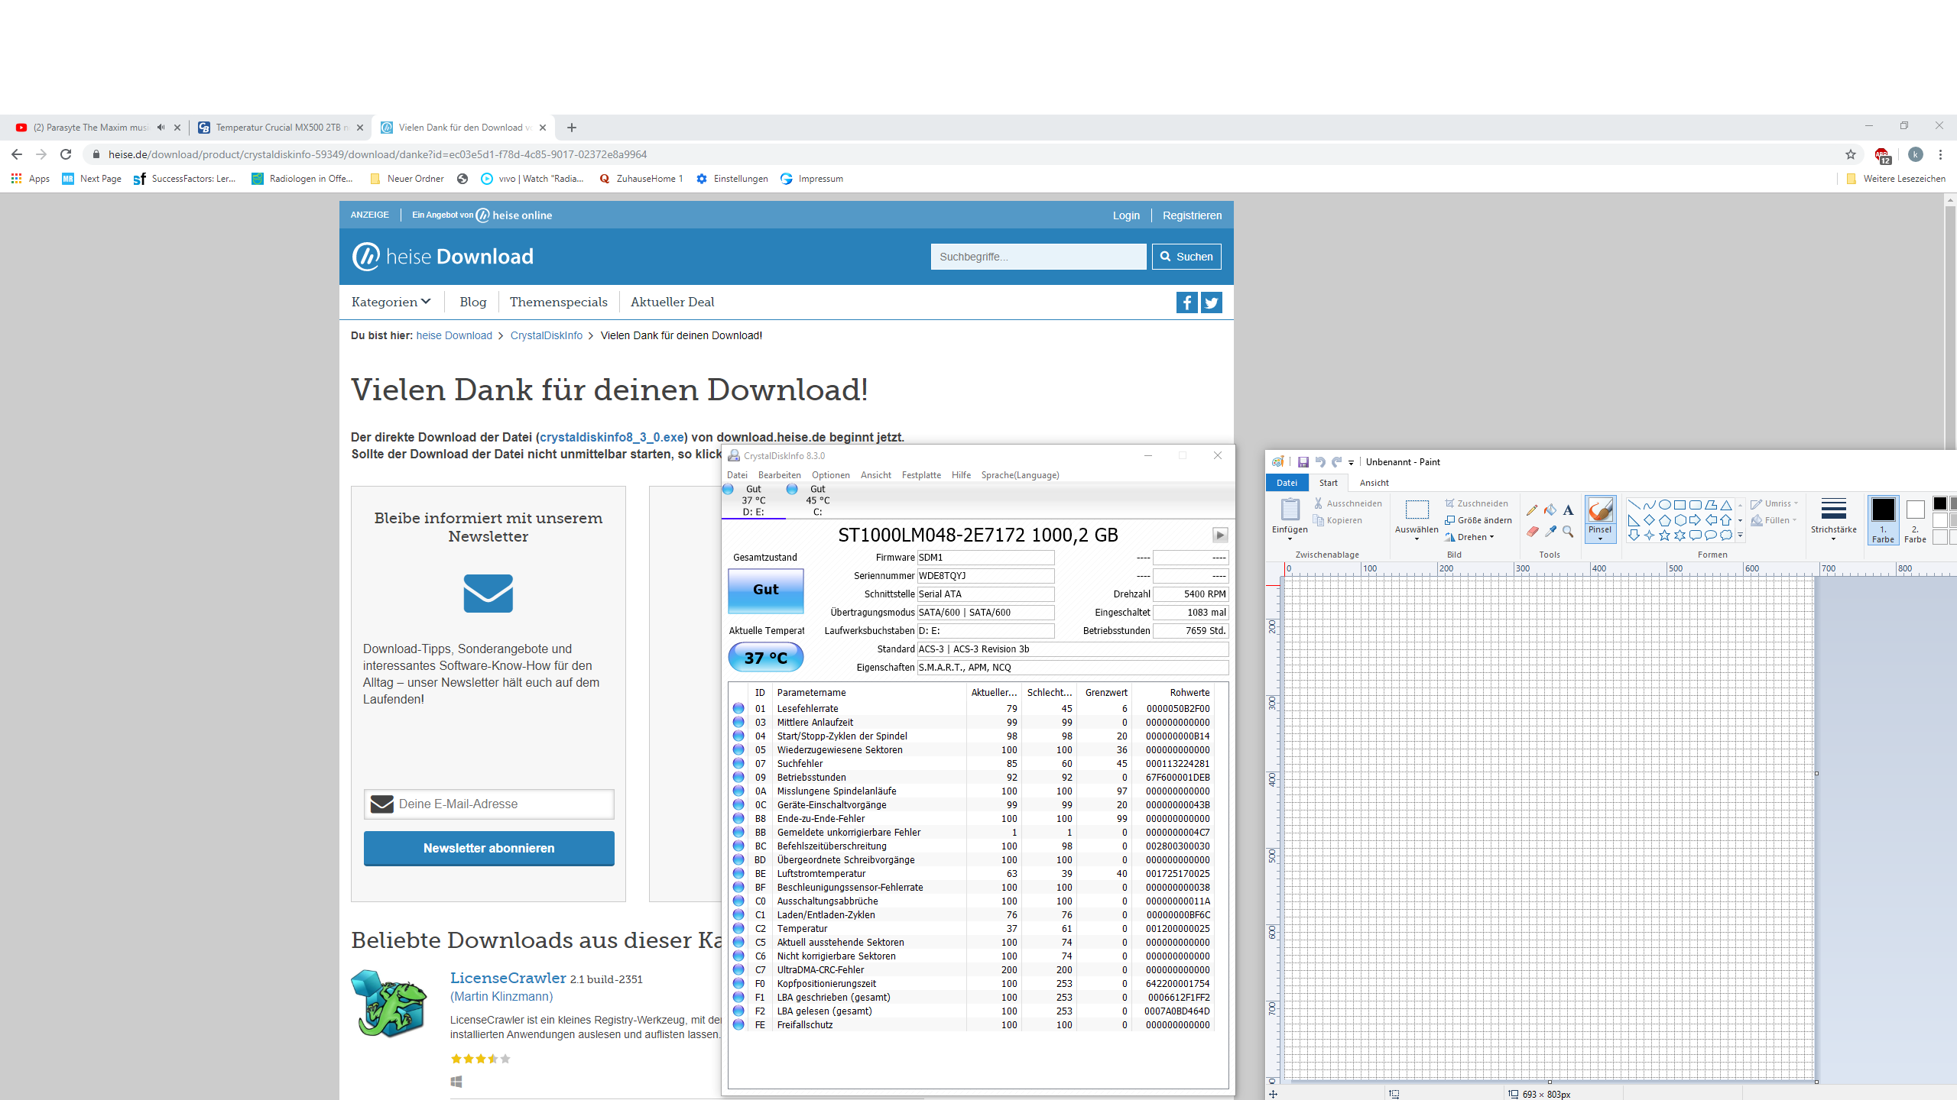Activate the 2. Farbe color selector

(x=1915, y=519)
